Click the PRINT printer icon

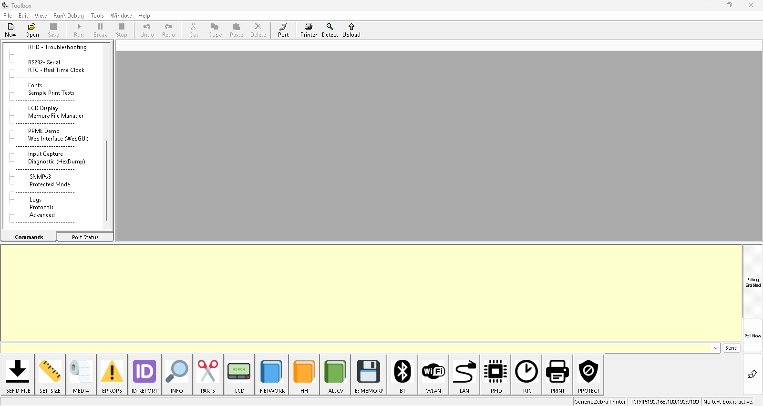click(x=557, y=375)
